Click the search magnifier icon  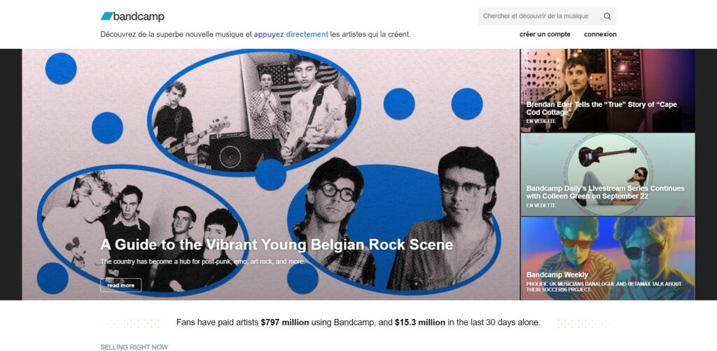(x=607, y=17)
